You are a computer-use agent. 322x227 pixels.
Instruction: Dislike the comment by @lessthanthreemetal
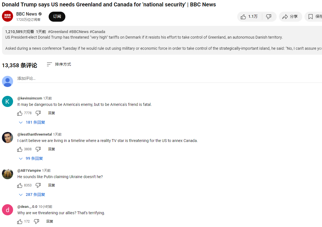point(38,149)
